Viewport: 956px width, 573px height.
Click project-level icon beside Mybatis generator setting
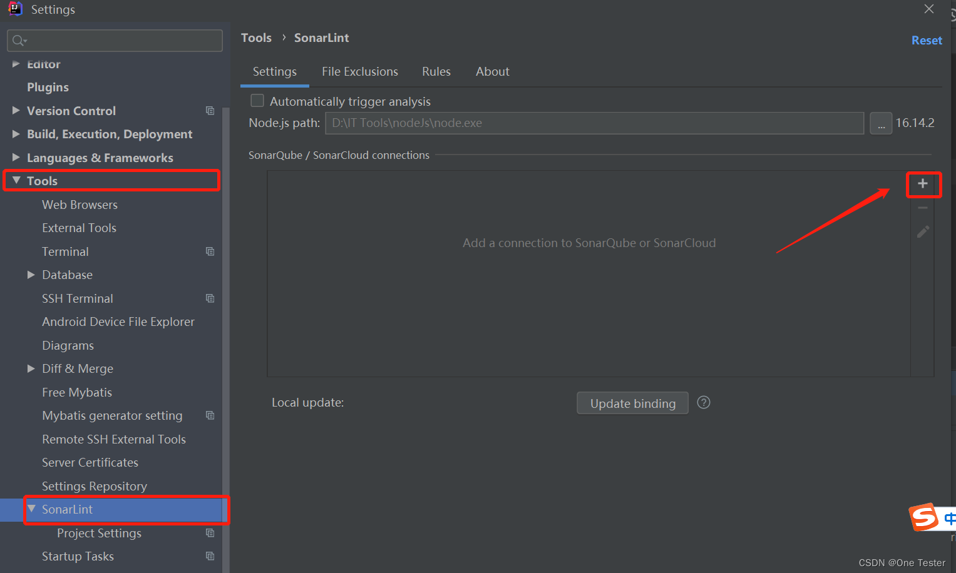pyautogui.click(x=210, y=415)
